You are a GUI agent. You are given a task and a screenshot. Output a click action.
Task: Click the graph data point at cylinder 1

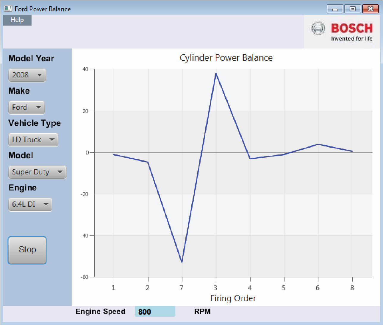[x=114, y=154]
